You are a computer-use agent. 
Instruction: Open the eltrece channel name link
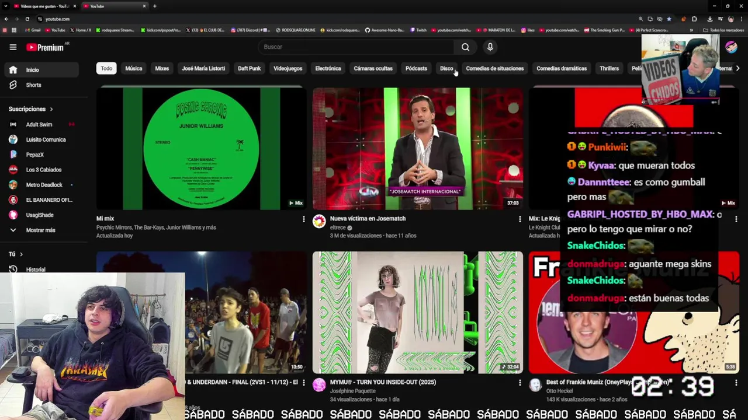click(338, 228)
